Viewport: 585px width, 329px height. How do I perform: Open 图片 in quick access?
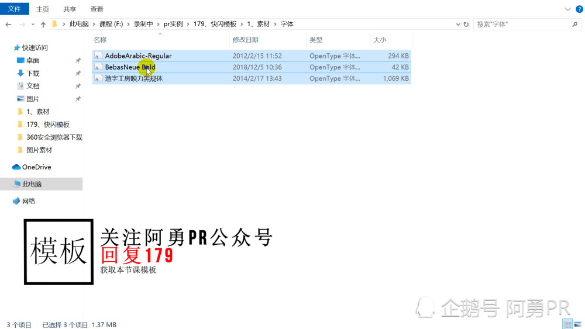(x=33, y=99)
